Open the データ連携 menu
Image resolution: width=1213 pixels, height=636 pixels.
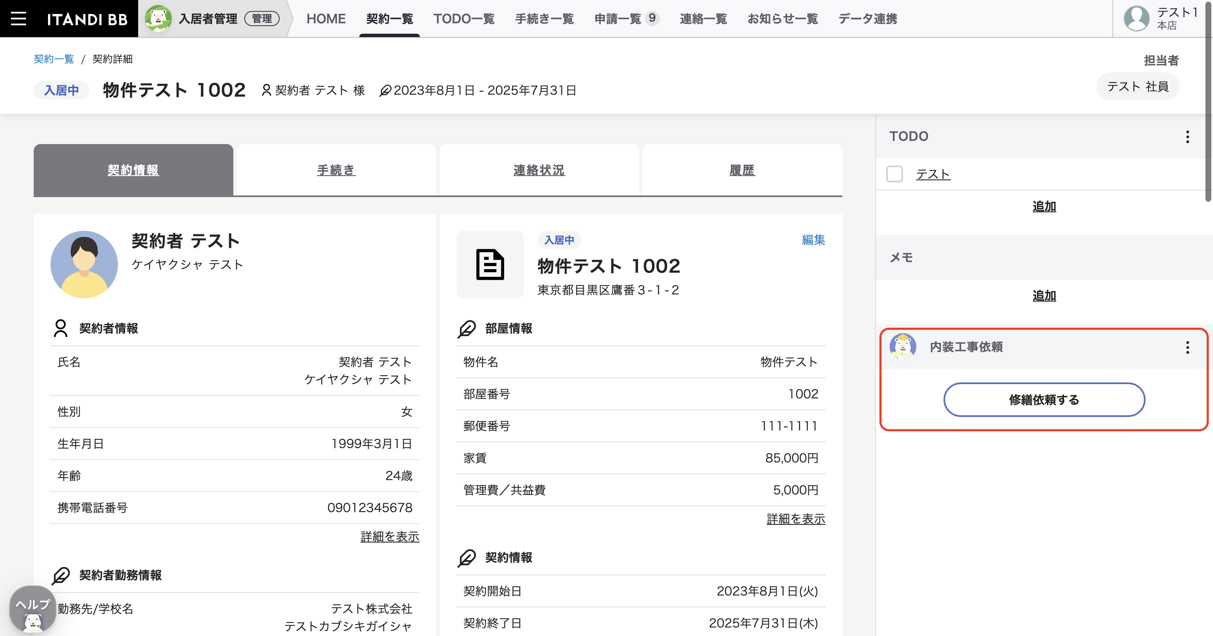click(x=867, y=19)
